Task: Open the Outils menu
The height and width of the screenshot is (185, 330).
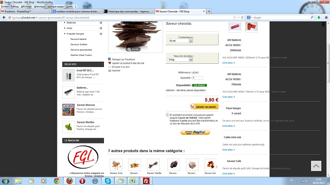Action: 69,7
